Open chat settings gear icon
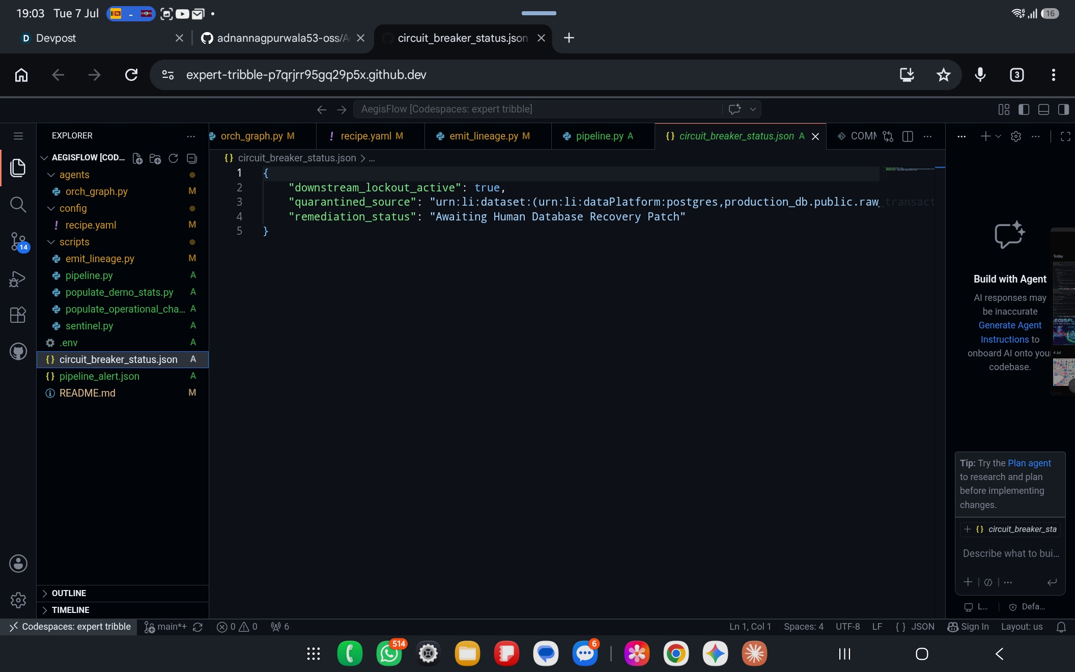The image size is (1075, 672). 1016,136
